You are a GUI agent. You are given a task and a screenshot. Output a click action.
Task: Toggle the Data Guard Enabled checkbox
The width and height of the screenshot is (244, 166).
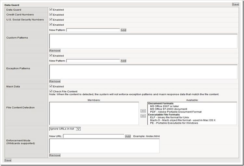pyautogui.click(x=51, y=9)
